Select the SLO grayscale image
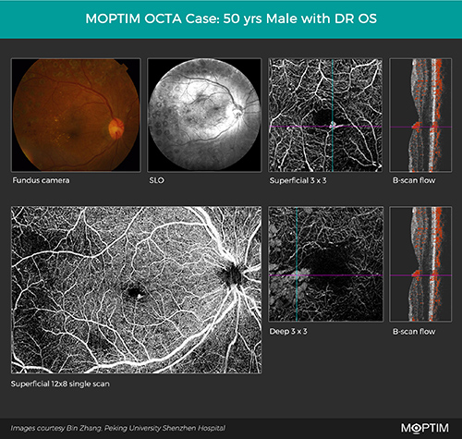 coord(204,115)
